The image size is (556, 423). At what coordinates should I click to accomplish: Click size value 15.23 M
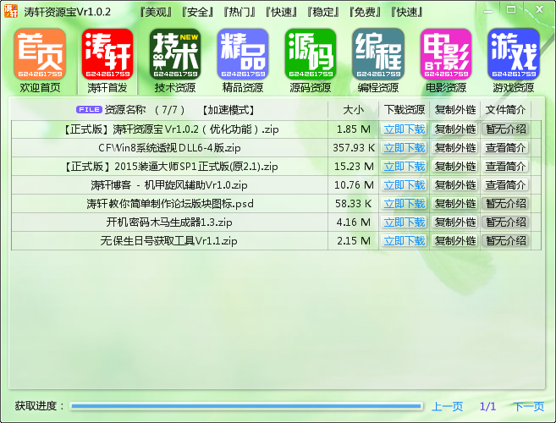coord(354,167)
